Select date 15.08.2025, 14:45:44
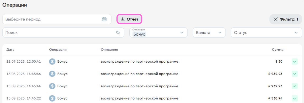The width and height of the screenshot is (304, 103). point(24,86)
